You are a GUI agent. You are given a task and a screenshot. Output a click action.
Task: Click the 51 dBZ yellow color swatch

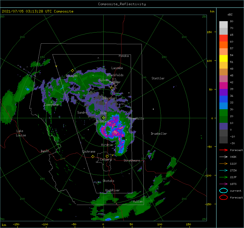coord(223,58)
